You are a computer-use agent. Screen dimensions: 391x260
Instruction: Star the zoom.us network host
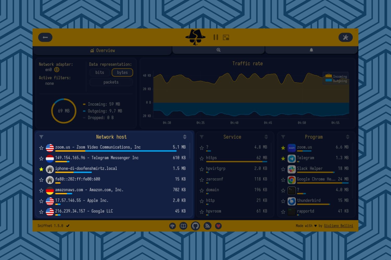click(x=41, y=148)
